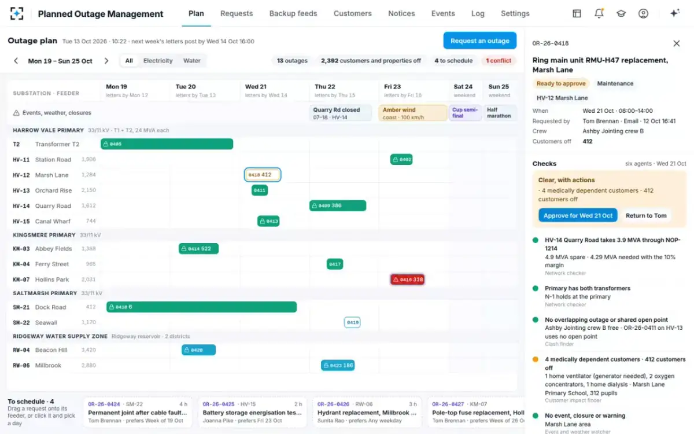
Task: Select outage 0418 412 on Marsh Lane
Action: [263, 175]
